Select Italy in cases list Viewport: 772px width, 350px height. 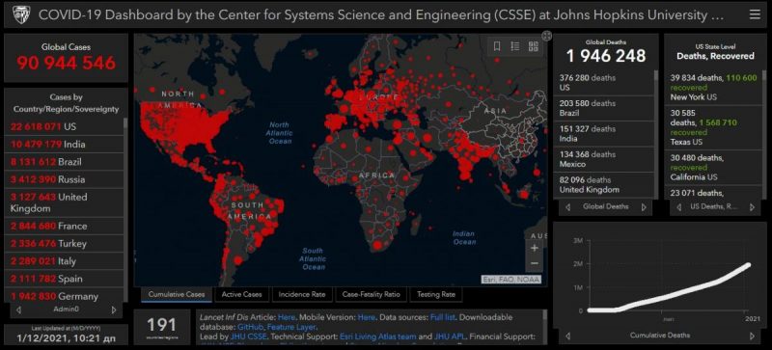point(64,261)
